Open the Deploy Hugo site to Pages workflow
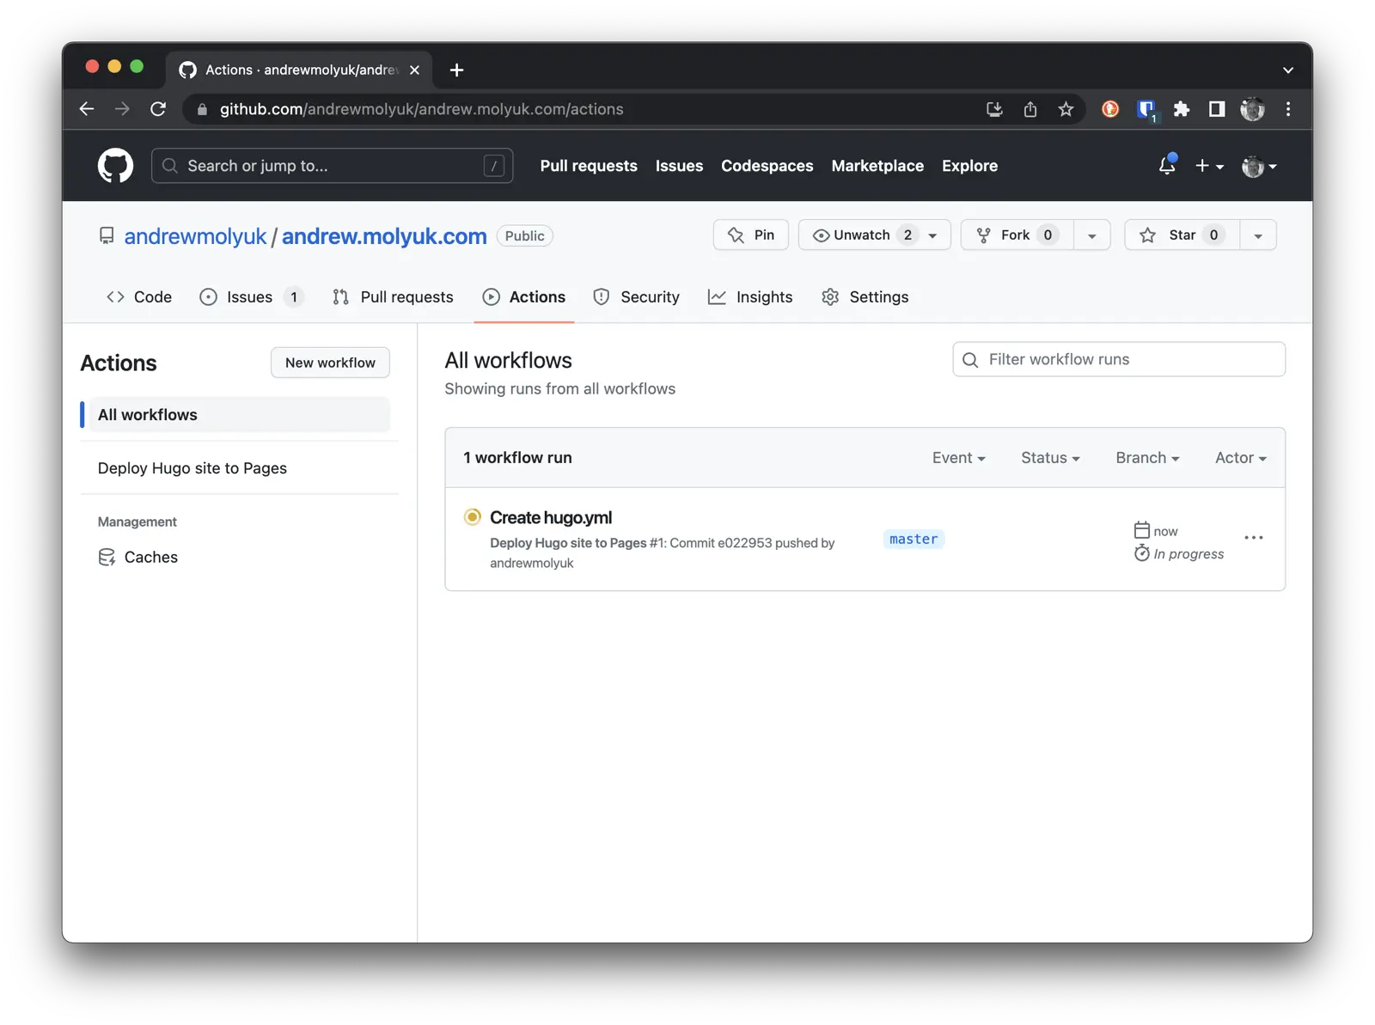1375x1025 pixels. click(192, 467)
